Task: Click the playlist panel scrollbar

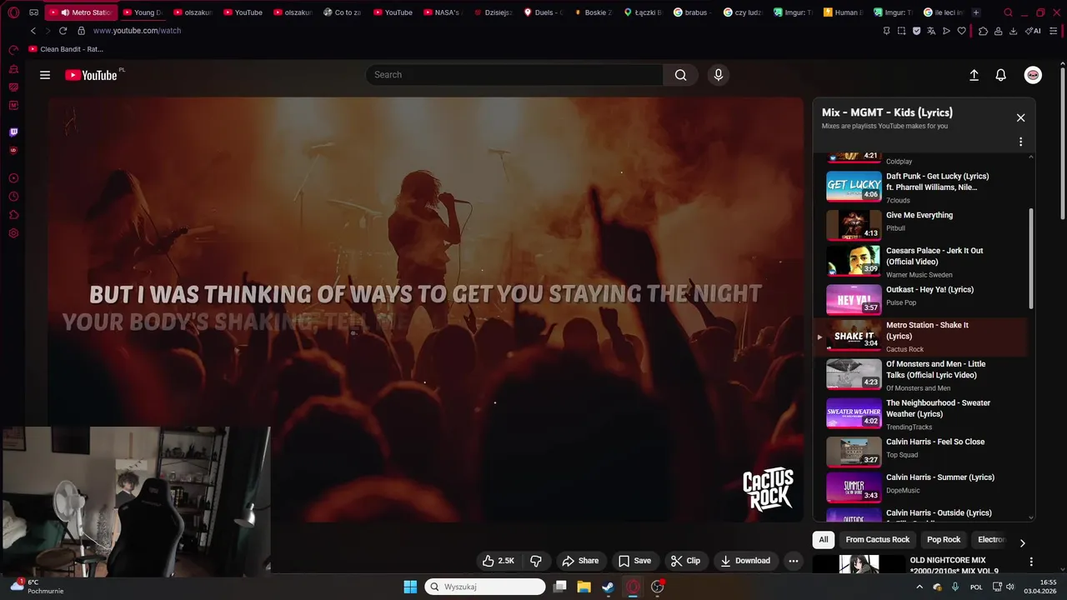Action: (1031, 258)
